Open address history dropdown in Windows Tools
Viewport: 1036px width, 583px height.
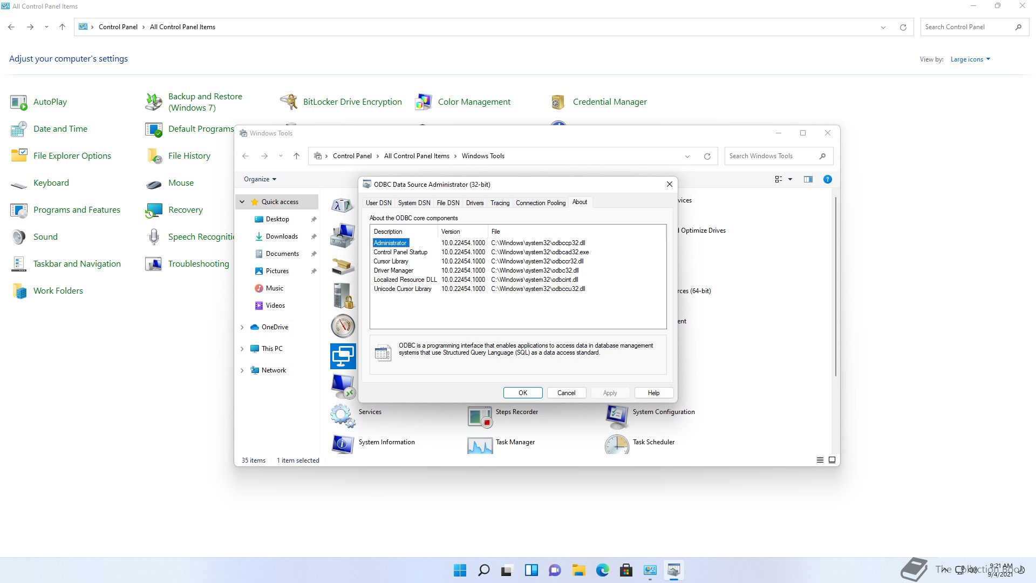pyautogui.click(x=687, y=157)
